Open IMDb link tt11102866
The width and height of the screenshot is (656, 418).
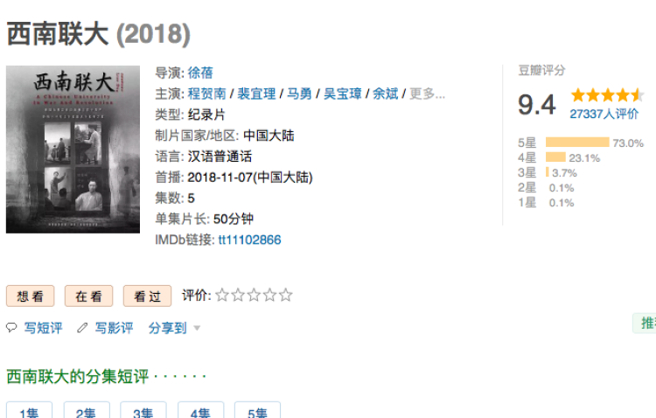click(x=249, y=240)
